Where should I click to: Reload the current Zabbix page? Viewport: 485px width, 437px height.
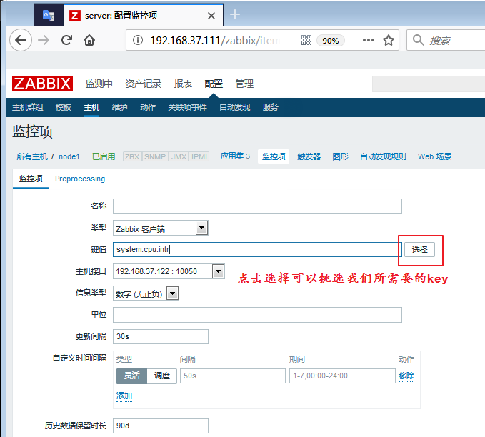pos(66,40)
